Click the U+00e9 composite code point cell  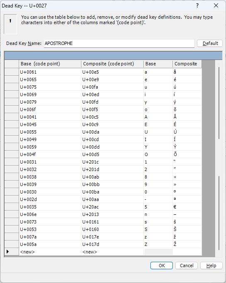coord(112,79)
